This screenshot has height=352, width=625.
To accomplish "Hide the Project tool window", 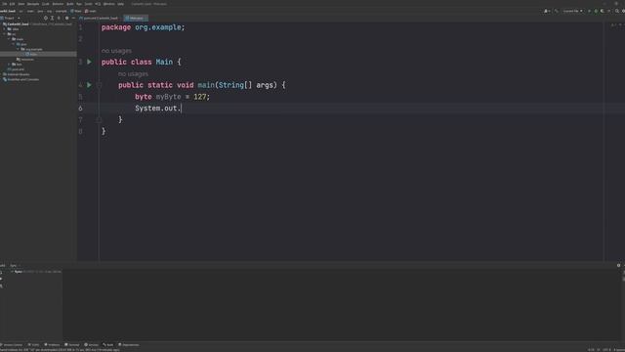I will tap(73, 18).
